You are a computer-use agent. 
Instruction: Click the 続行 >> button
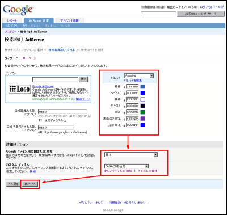[30, 184]
